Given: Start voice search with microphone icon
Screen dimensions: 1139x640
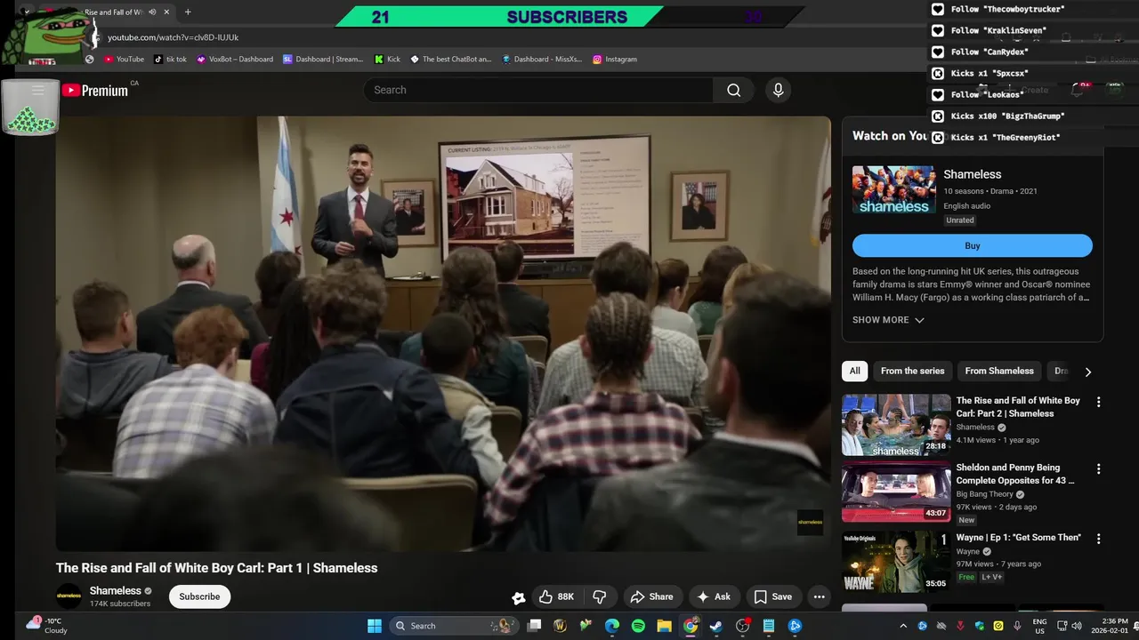Looking at the screenshot, I should pos(778,90).
